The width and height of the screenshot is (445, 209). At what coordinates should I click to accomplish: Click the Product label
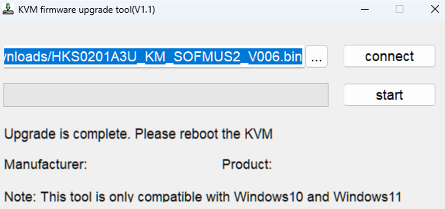[x=247, y=164]
